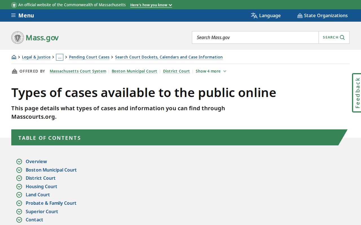Expand collapsed breadcrumb ellipsis button
Screen dimensions: 361x225
[60, 57]
